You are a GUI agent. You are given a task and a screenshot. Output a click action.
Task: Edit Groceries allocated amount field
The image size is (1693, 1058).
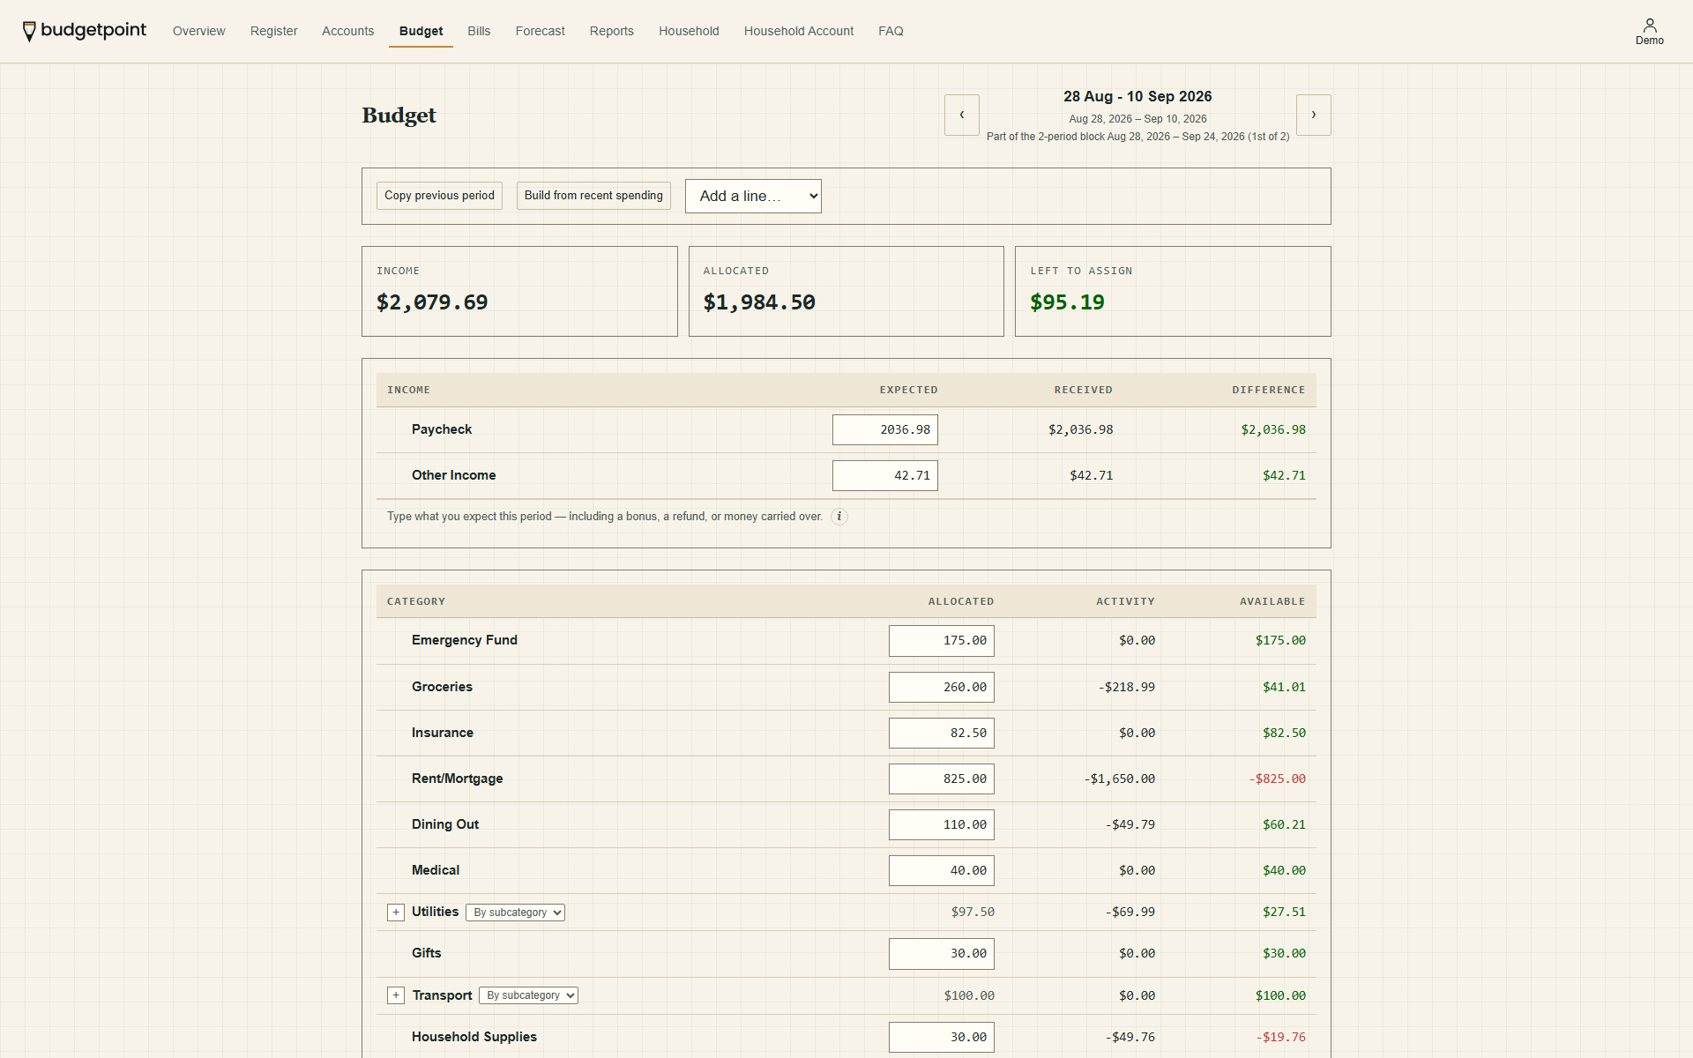tap(941, 687)
